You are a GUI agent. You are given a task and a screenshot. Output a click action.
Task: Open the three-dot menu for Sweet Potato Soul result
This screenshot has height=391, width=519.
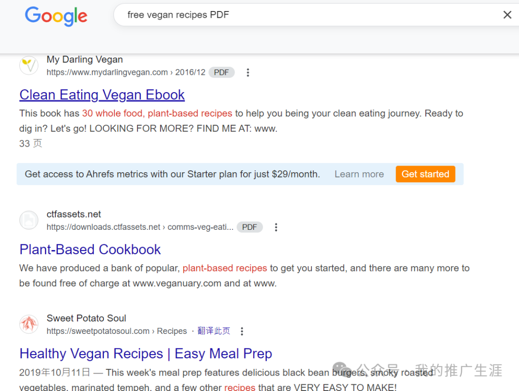point(242,331)
